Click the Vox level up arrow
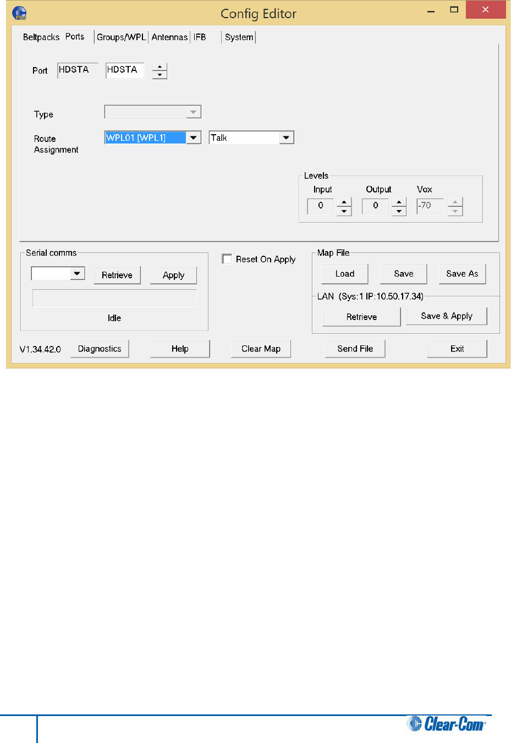511x743 pixels. 455,202
